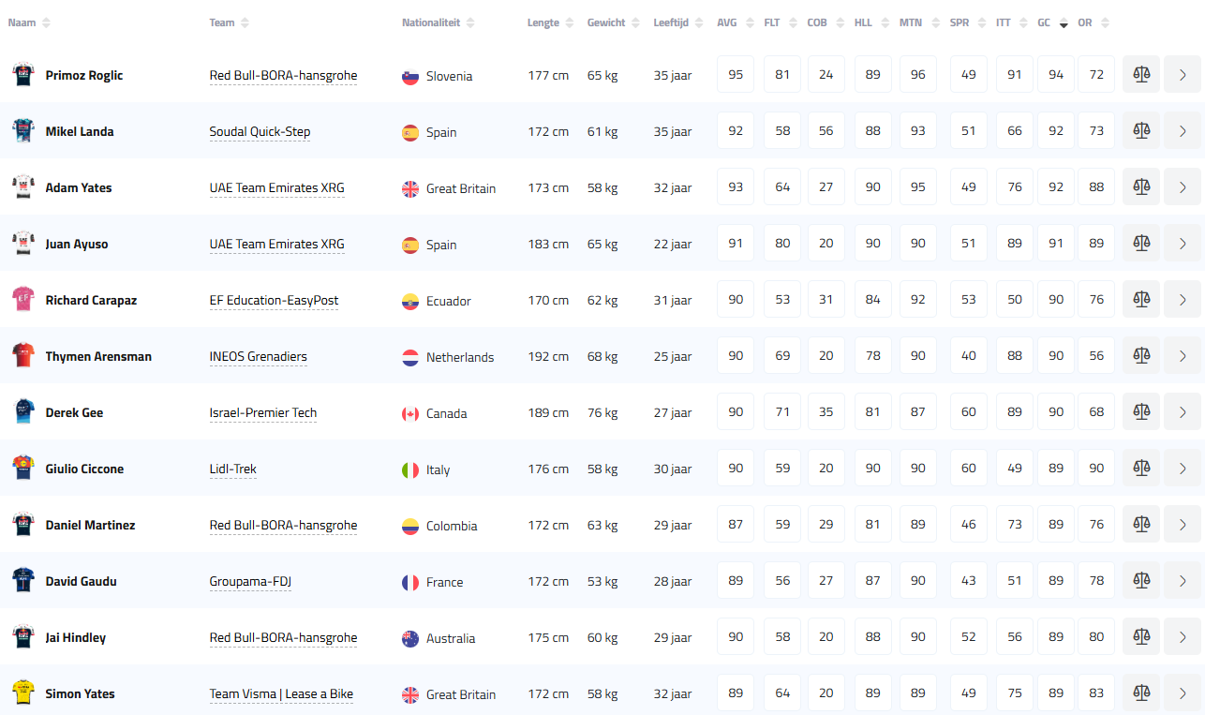
Task: Click compare scales icon for Derek Gee
Action: [1140, 412]
